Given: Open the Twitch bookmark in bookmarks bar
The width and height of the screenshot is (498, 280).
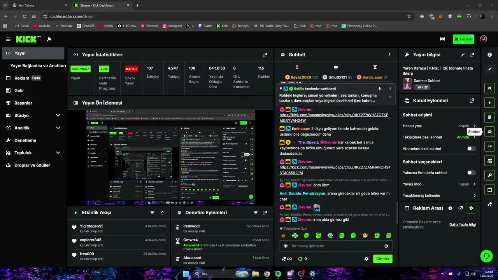Looking at the screenshot, I should click(205, 26).
